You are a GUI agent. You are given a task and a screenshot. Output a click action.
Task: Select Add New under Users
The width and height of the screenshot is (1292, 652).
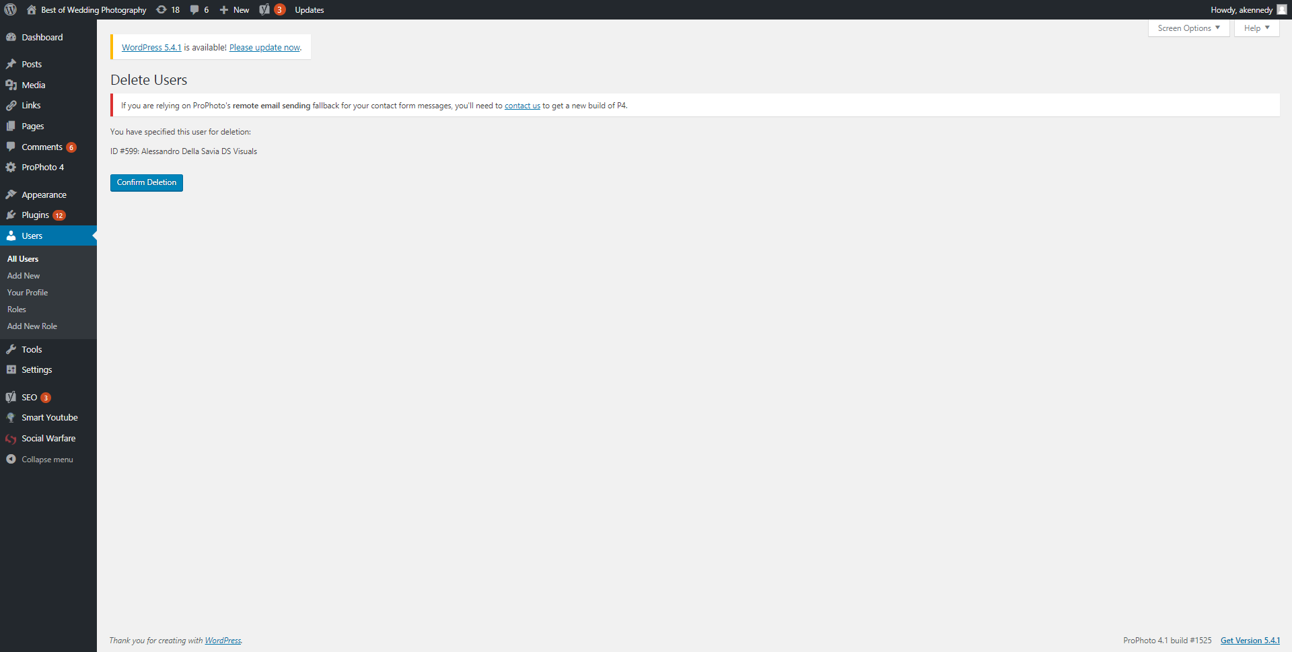coord(24,276)
